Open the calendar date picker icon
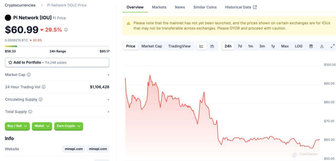336x161 pixels. 311,46
